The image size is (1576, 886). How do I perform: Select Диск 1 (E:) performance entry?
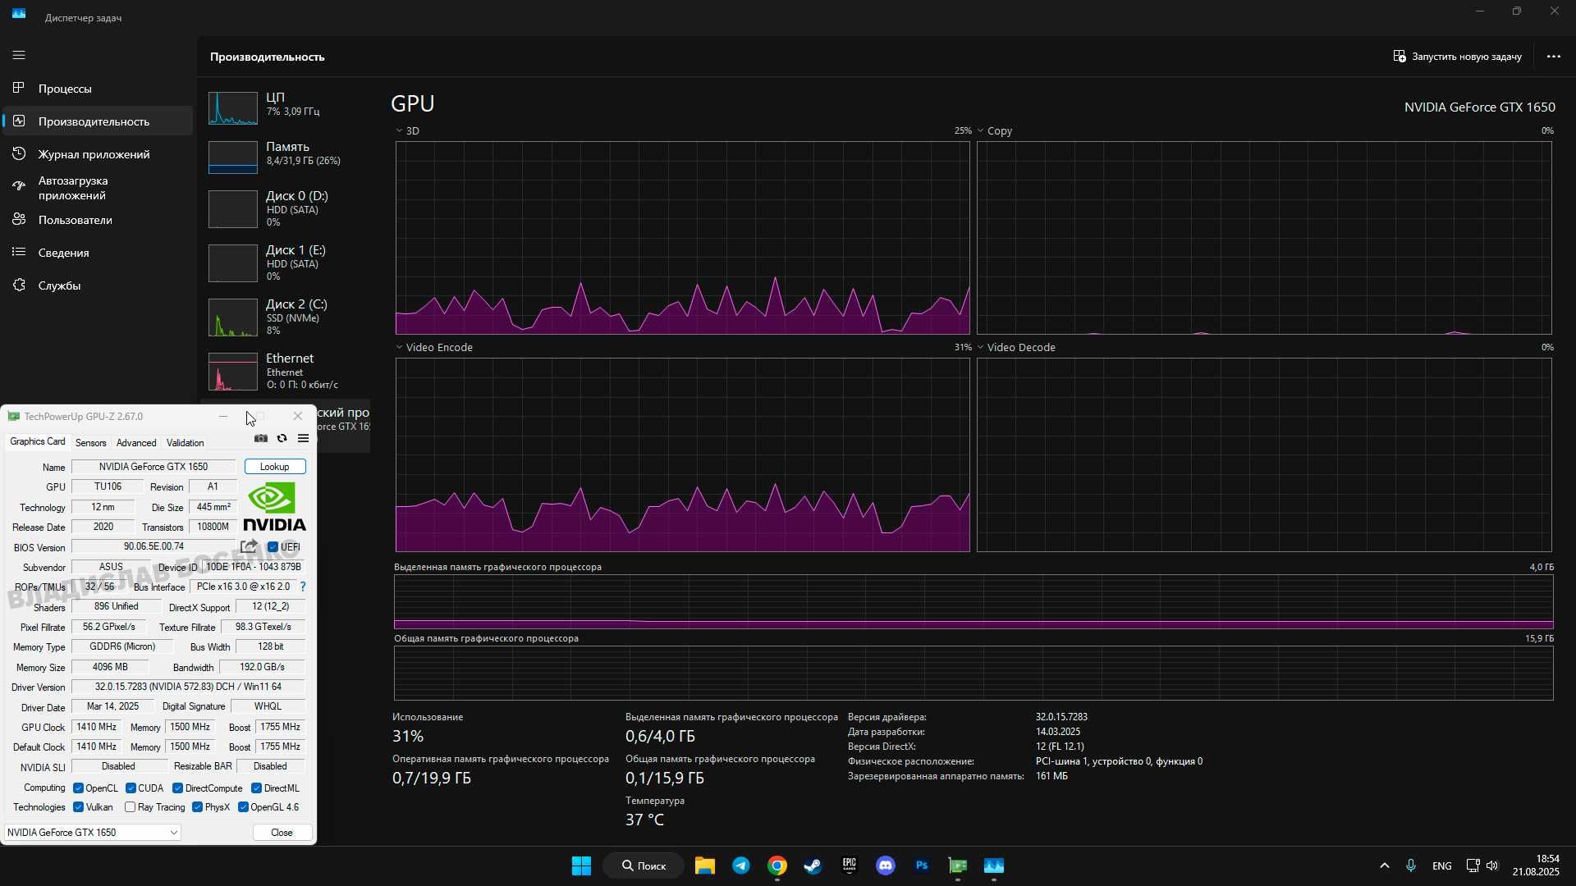(286, 263)
